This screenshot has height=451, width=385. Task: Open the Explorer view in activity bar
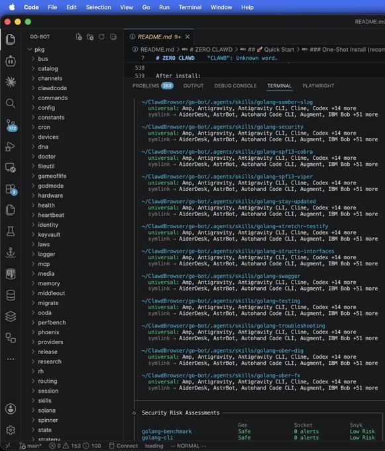(11, 39)
